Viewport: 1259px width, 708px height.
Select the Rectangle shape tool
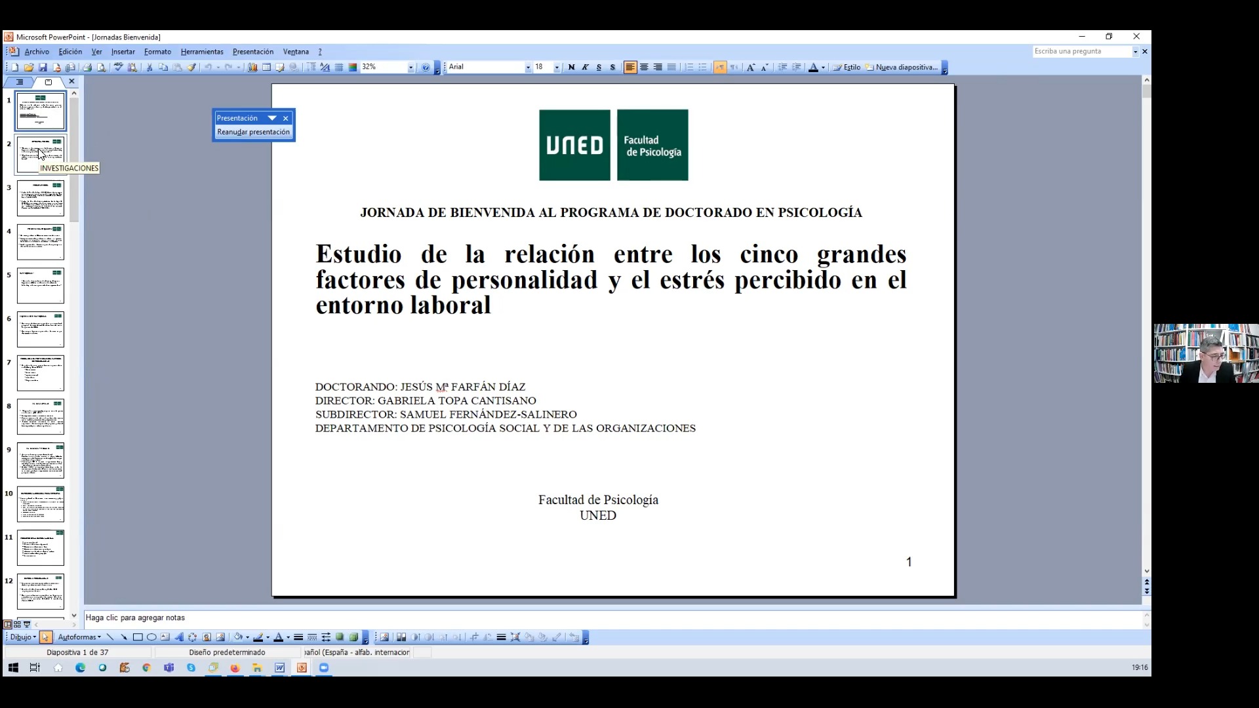[138, 637]
